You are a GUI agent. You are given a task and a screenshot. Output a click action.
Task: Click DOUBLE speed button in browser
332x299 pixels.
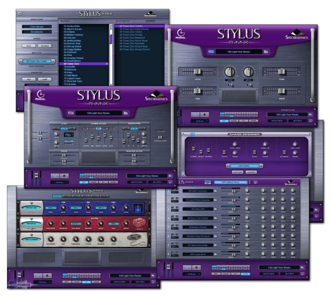pos(45,46)
